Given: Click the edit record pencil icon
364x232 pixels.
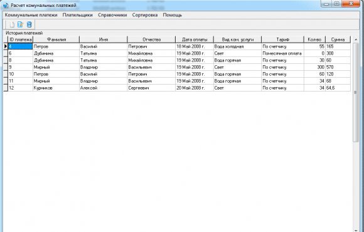Looking at the screenshot, I should 21,24.
